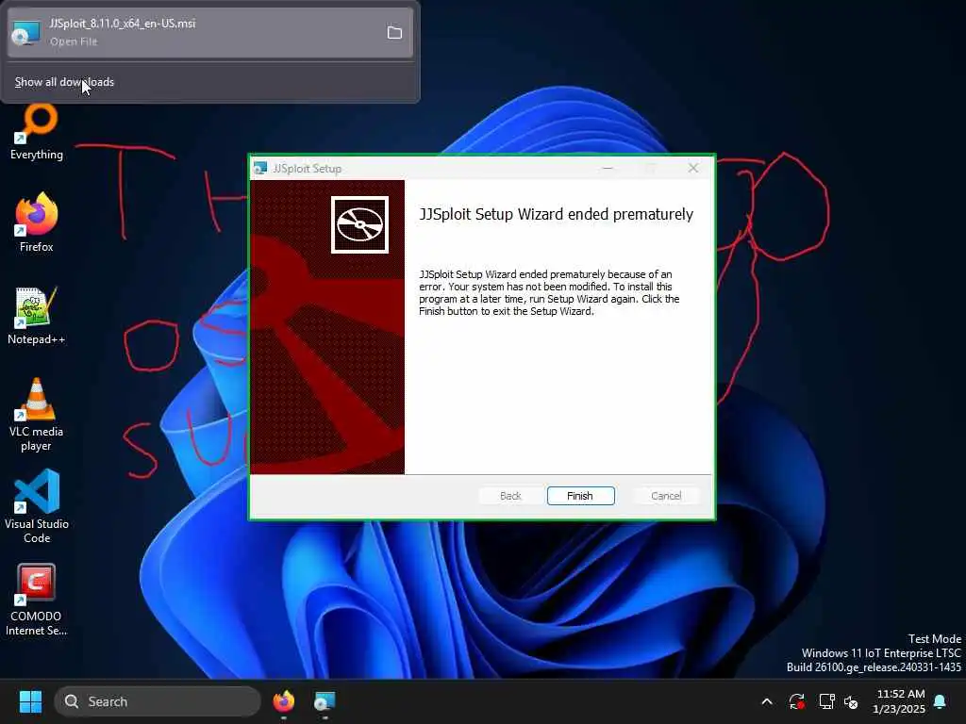Screen dimensions: 966x724
Task: Open the network status tray icon
Action: pos(826,701)
